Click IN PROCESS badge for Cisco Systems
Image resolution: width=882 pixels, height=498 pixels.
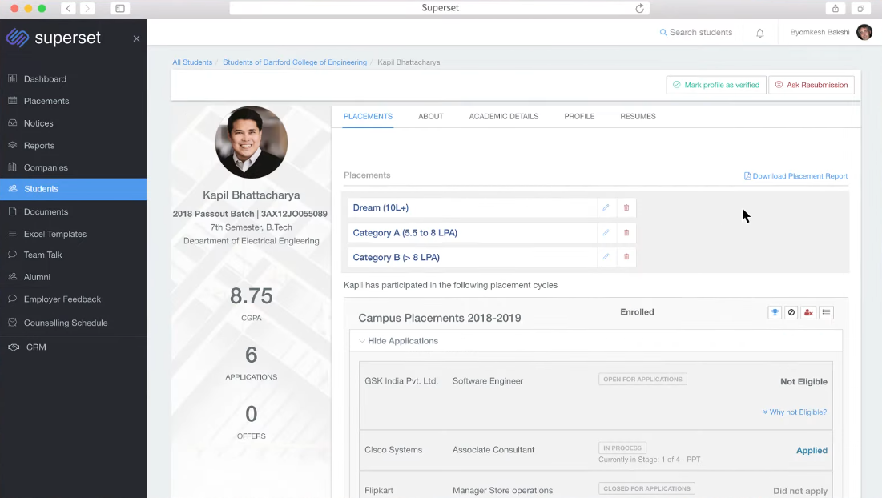pyautogui.click(x=622, y=448)
